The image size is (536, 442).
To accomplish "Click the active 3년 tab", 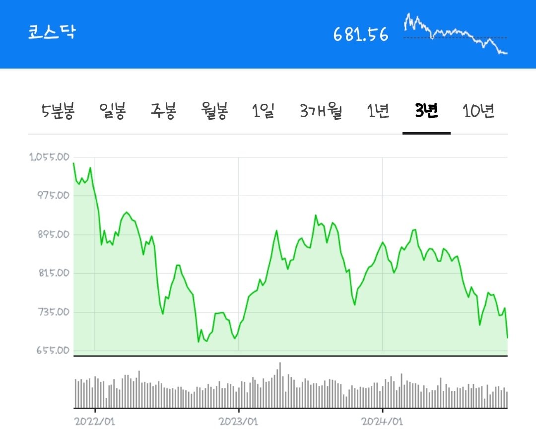I will pyautogui.click(x=426, y=111).
